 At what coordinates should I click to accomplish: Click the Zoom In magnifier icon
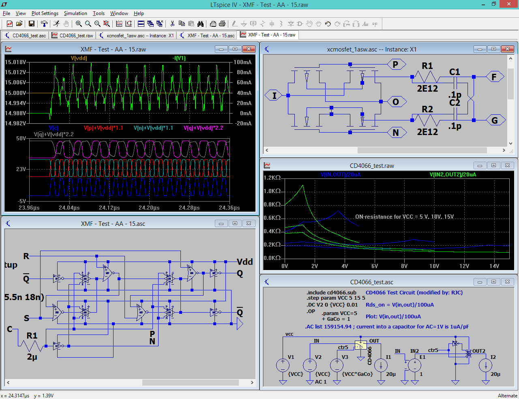(79, 24)
